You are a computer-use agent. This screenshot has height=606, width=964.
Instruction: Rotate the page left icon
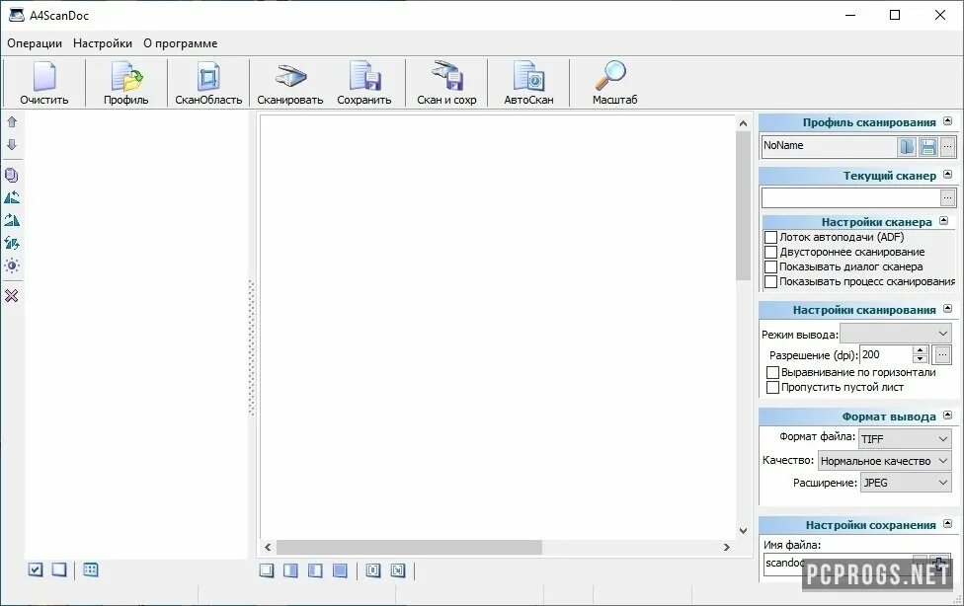coord(12,197)
